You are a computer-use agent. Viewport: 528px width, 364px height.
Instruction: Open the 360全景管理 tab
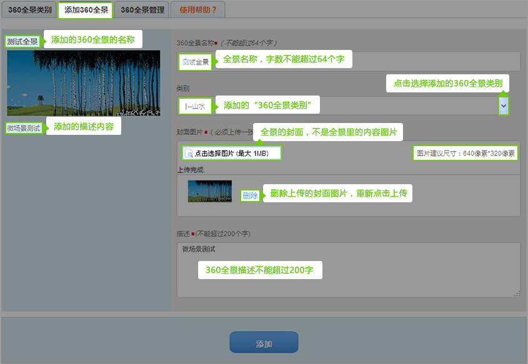(142, 10)
